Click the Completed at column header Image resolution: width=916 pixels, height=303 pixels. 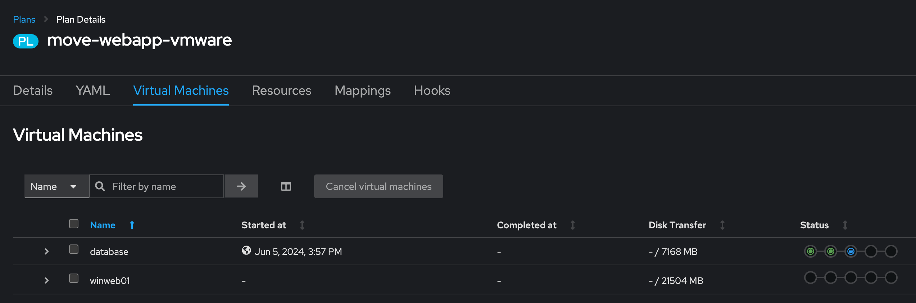click(x=527, y=225)
